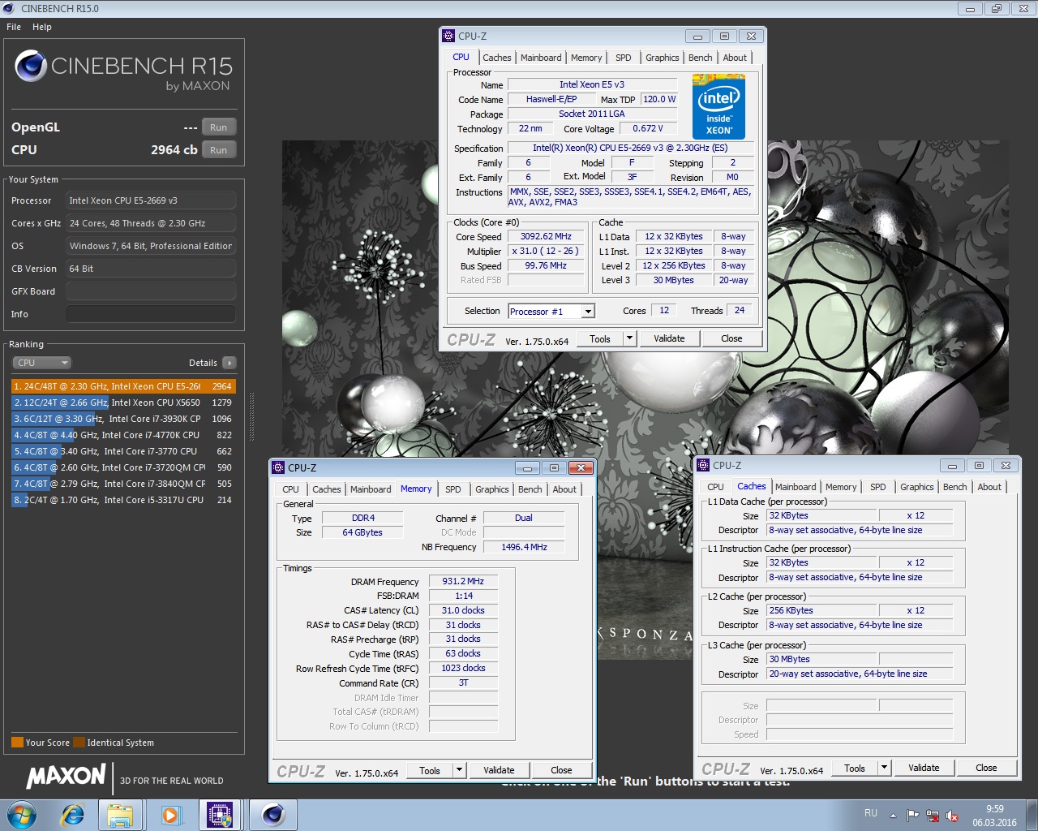This screenshot has width=1038, height=831.
Task: Click the clock and date in taskbar
Action: 994,816
